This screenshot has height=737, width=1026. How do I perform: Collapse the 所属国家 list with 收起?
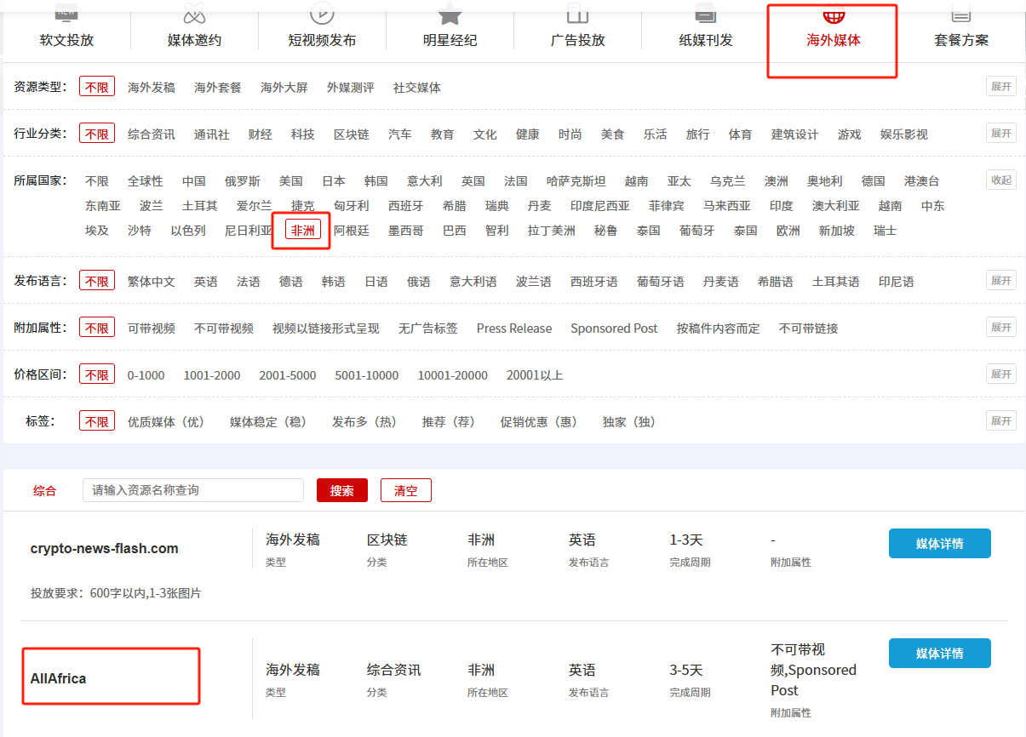[x=1000, y=180]
